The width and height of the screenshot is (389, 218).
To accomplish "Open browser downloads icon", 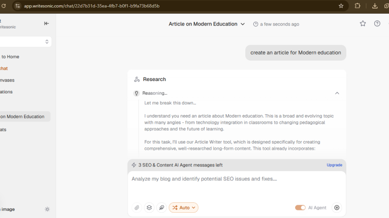I will 375,6.
